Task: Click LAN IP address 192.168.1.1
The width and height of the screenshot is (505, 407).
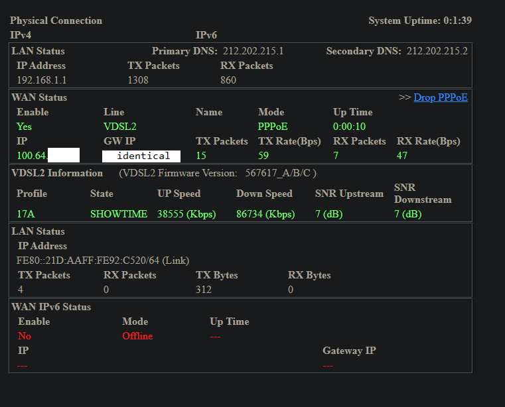Action: pos(42,80)
